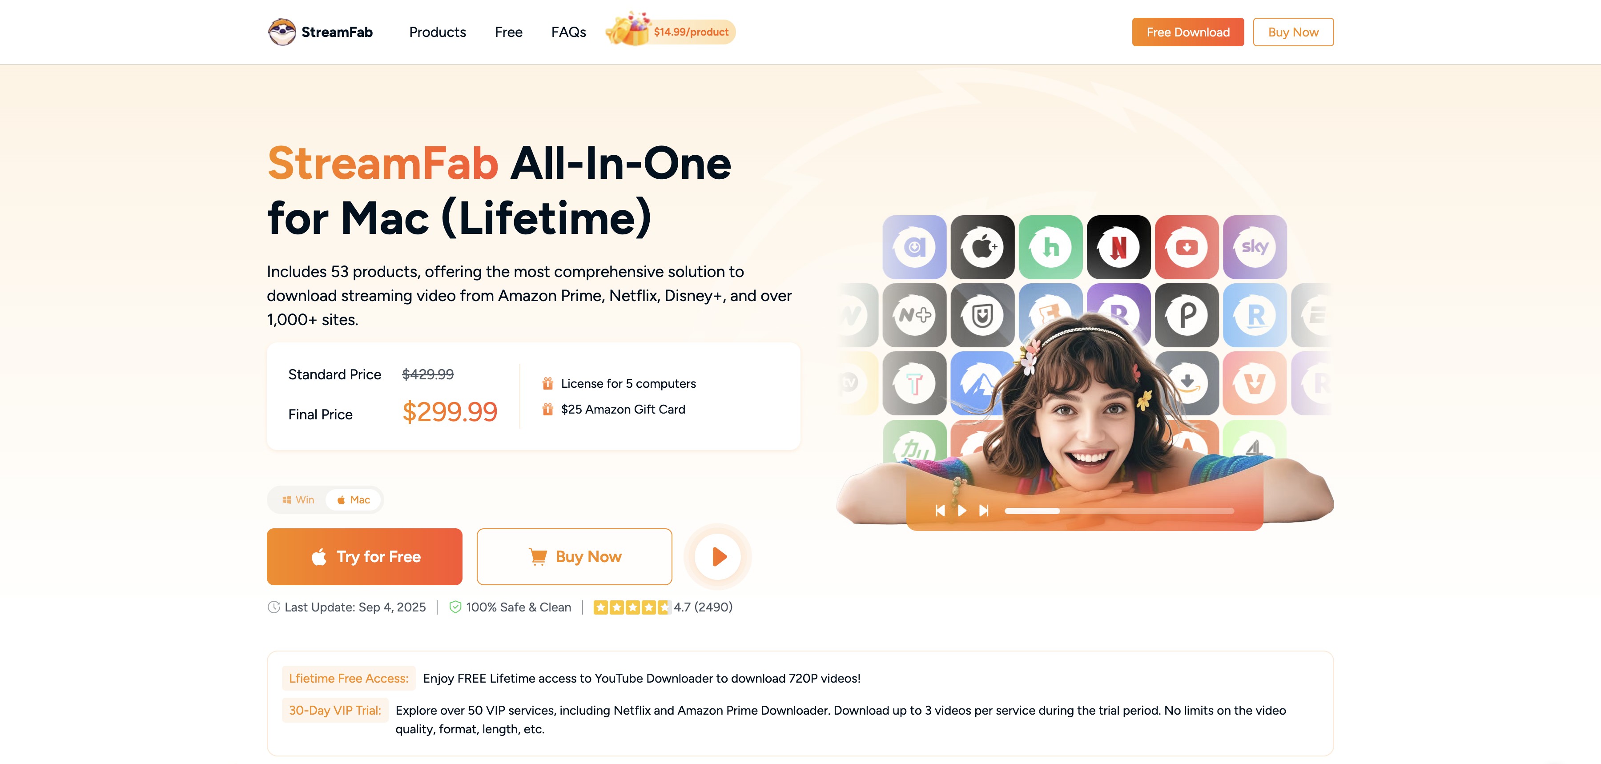Click the Apple TV+ dark icon
1601x764 pixels.
982,247
